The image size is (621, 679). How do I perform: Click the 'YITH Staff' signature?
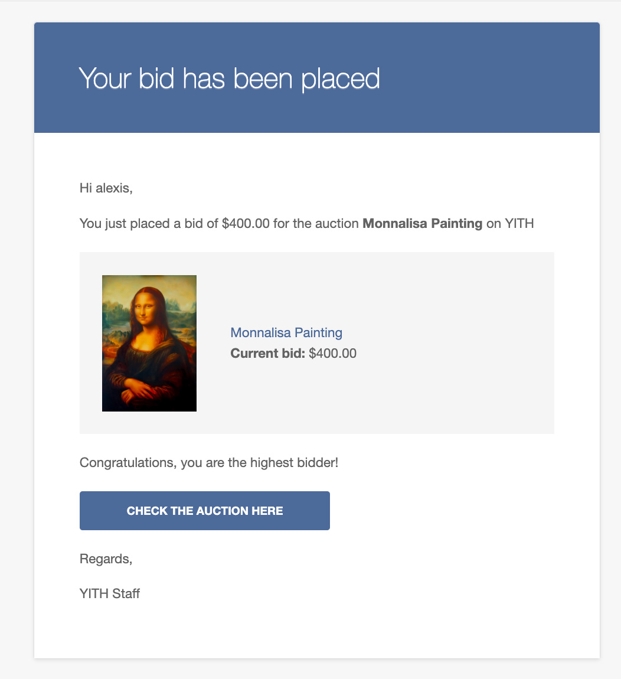tap(110, 593)
